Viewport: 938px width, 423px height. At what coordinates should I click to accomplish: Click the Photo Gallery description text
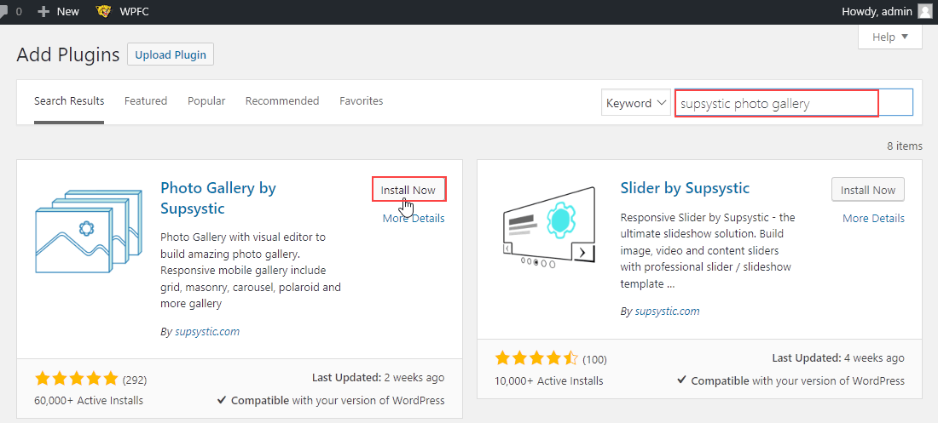pyautogui.click(x=251, y=270)
